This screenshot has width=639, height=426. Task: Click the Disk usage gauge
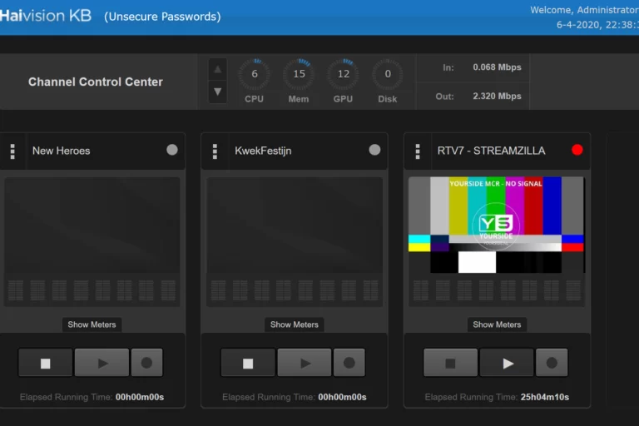[388, 74]
